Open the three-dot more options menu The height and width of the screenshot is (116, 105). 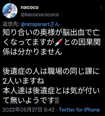[101, 8]
